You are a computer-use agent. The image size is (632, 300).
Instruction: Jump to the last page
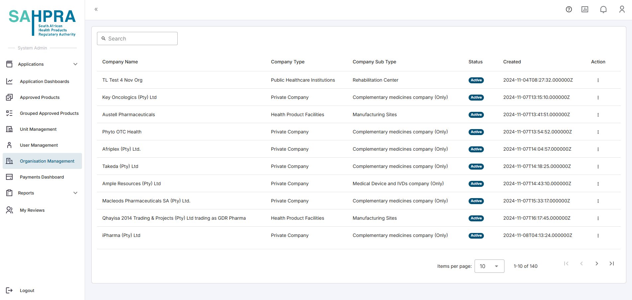pyautogui.click(x=612, y=263)
